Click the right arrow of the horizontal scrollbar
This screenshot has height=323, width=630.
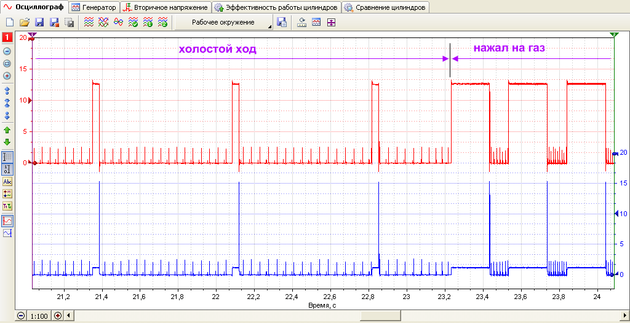click(624, 316)
